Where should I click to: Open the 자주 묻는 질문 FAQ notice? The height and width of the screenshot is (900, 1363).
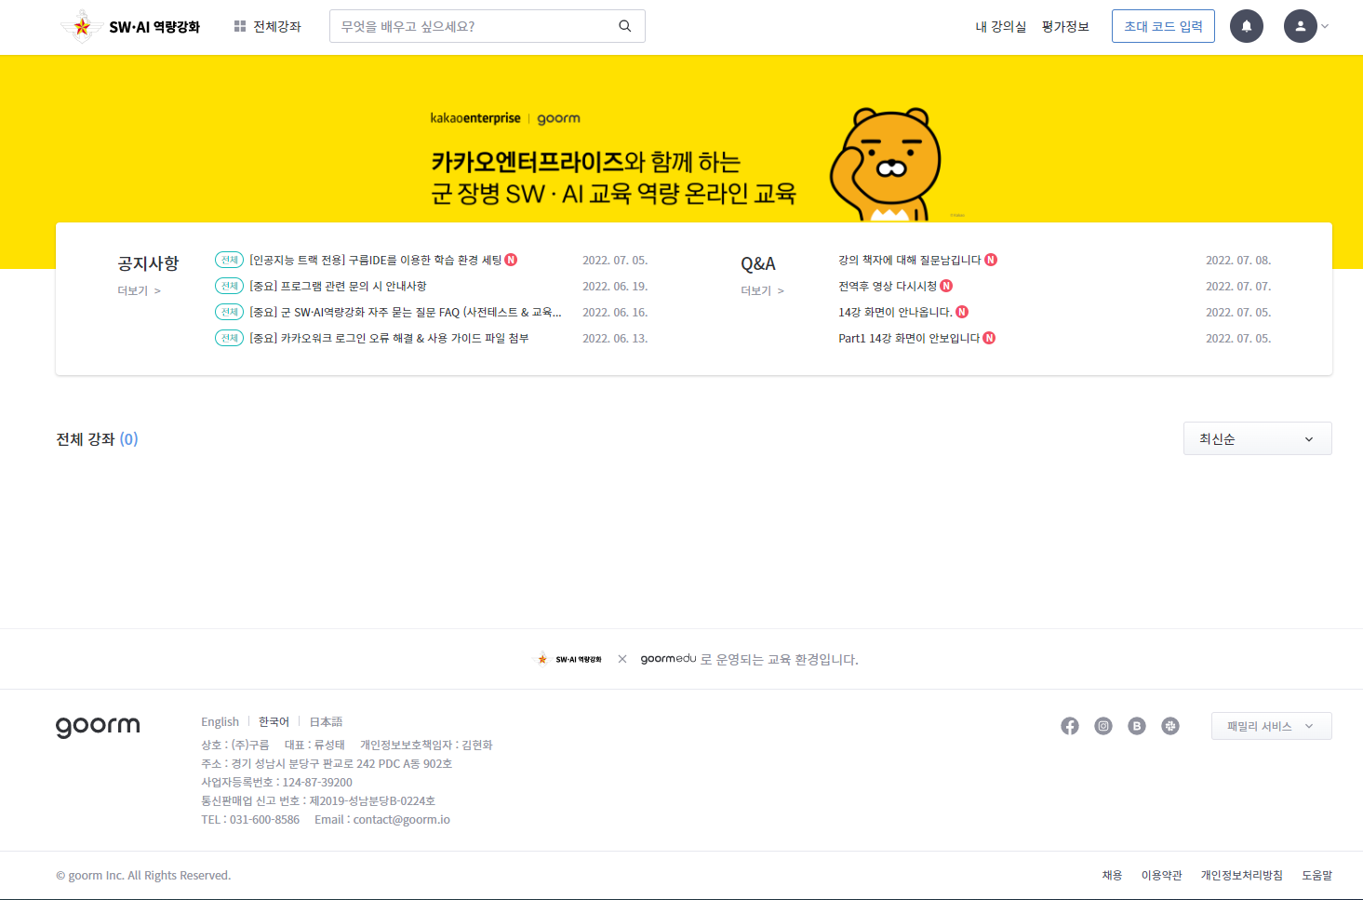click(406, 312)
